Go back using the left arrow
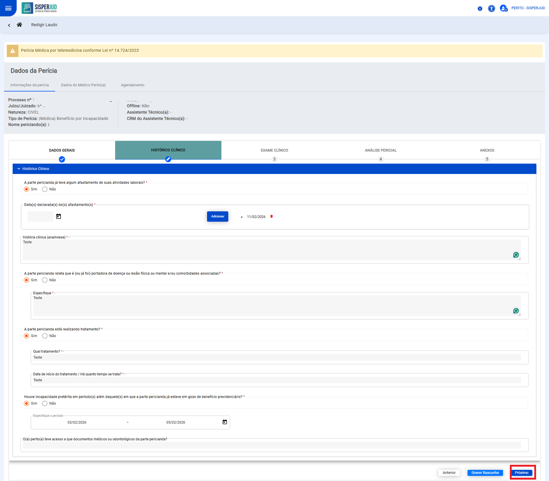Image resolution: width=549 pixels, height=481 pixels. 9,25
